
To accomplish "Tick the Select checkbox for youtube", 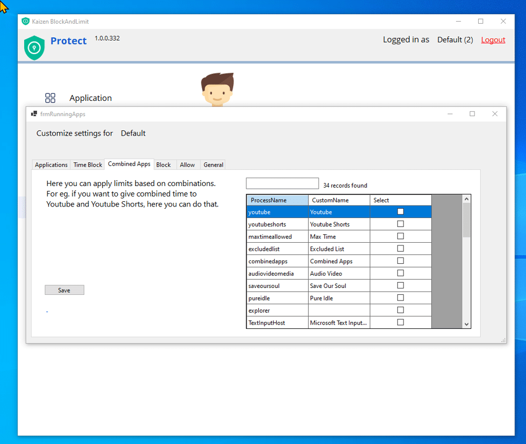I will [400, 212].
